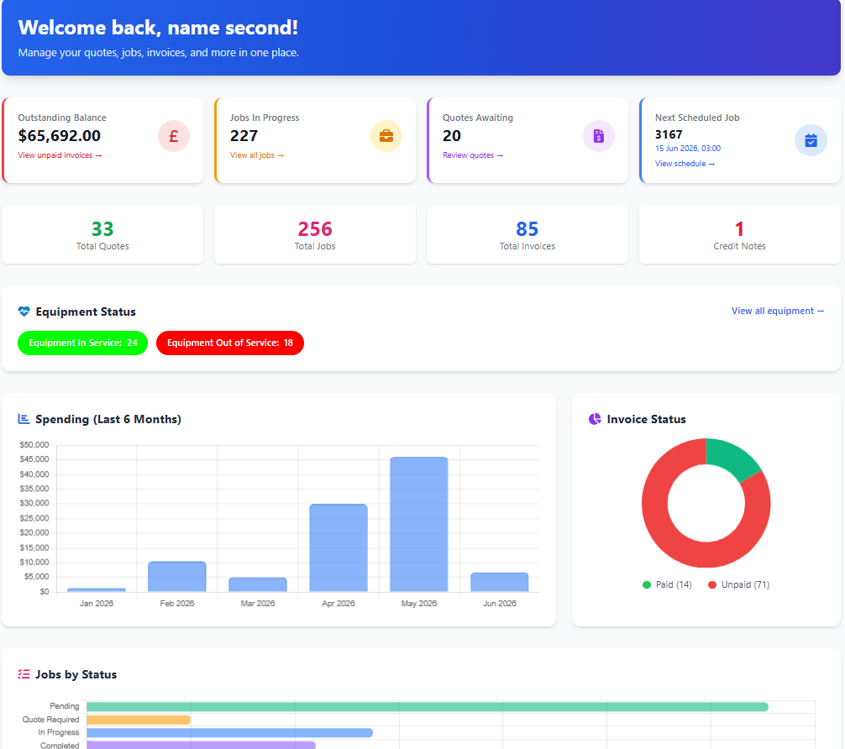The height and width of the screenshot is (749, 845).
Task: Open View unpaid invoices link
Action: 60,155
